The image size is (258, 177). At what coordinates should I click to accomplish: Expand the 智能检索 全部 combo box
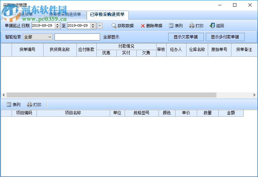pyautogui.click(x=38, y=37)
